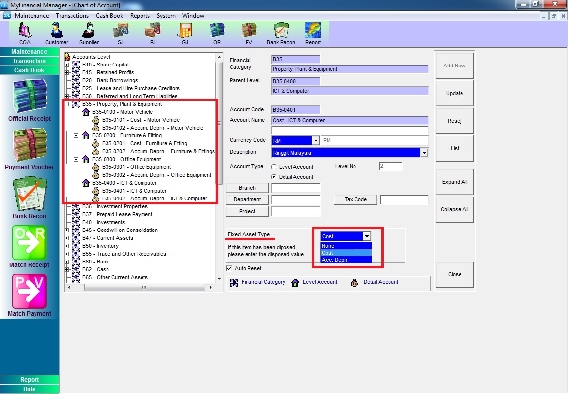Choose Acc. Depn. from Fixed Asset Type list
The image size is (568, 394).
tap(346, 260)
